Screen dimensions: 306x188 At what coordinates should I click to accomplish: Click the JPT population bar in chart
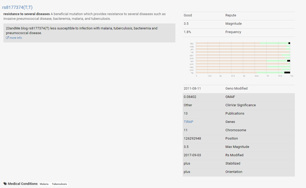(x=243, y=49)
